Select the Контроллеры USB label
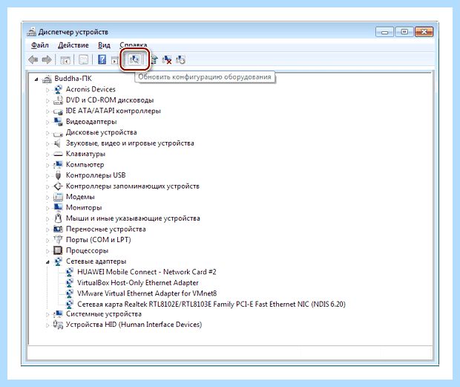Viewport: 460px width, 387px height. point(96,175)
